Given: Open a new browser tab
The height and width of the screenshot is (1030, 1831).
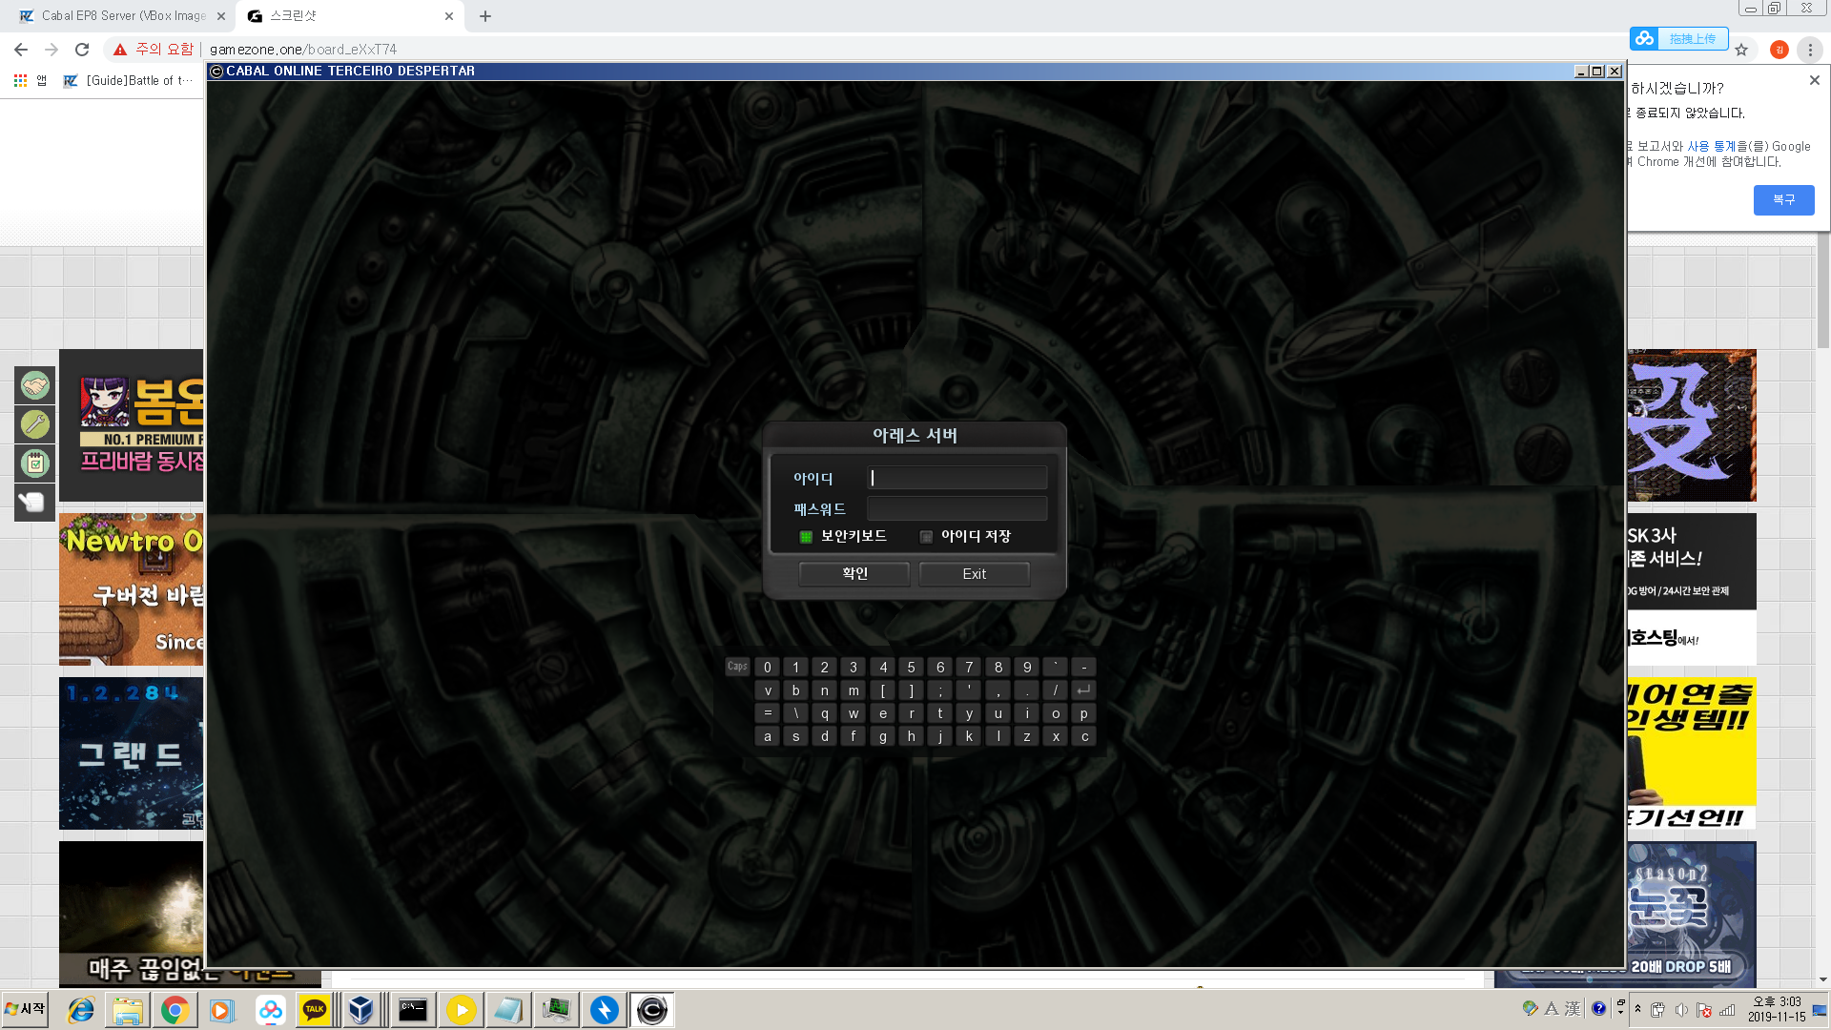Looking at the screenshot, I should [x=485, y=16].
